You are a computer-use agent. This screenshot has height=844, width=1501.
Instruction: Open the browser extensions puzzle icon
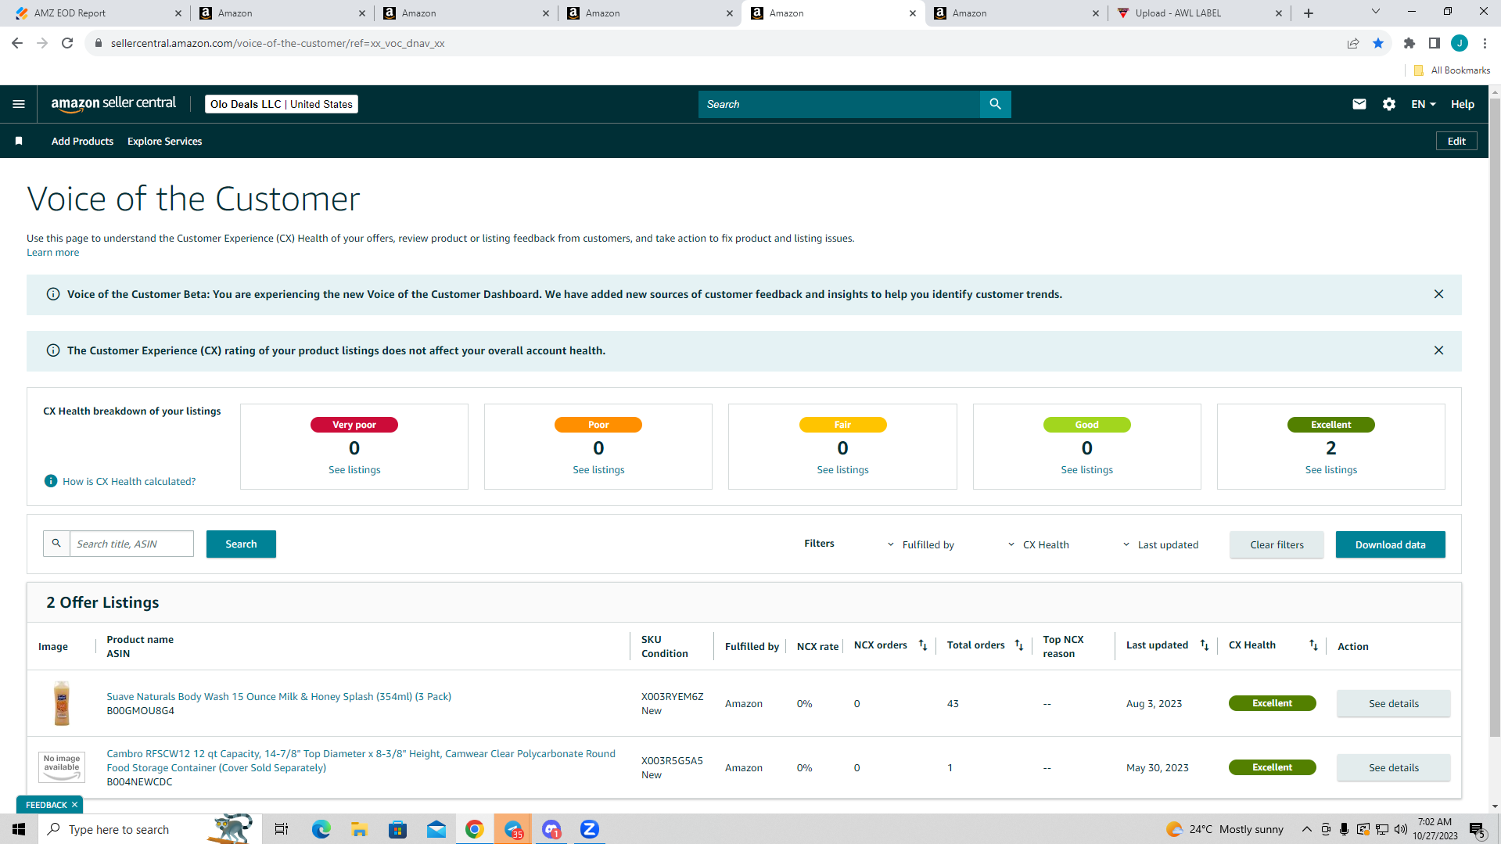pos(1409,43)
